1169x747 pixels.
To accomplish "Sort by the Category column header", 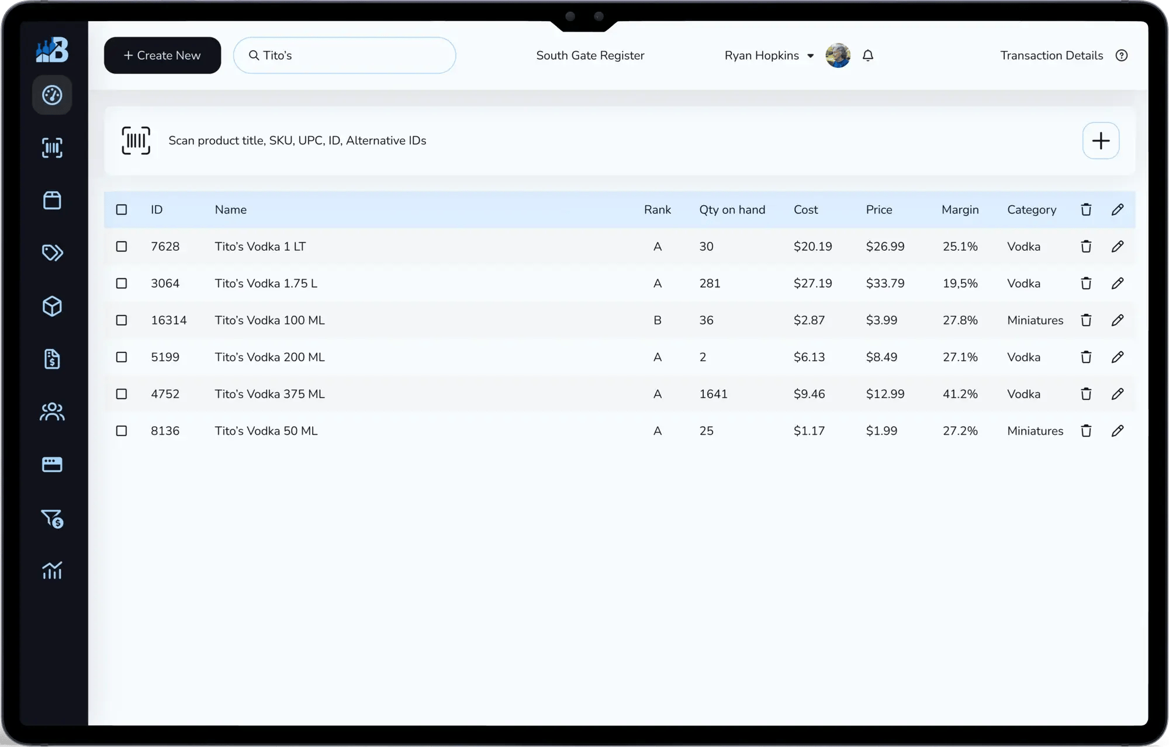I will click(x=1031, y=209).
